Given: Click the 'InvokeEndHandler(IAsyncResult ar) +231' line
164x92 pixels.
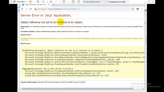Looking at the screenshot, I should click(x=63, y=73).
